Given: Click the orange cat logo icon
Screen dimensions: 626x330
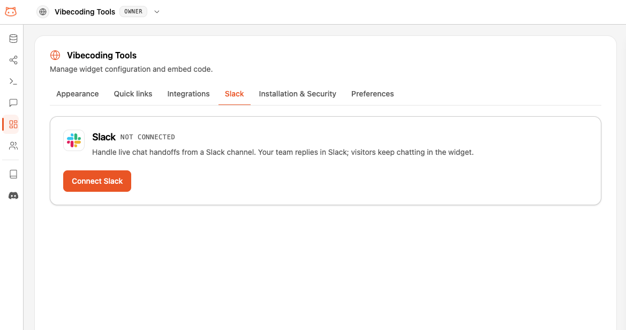Looking at the screenshot, I should tap(11, 12).
